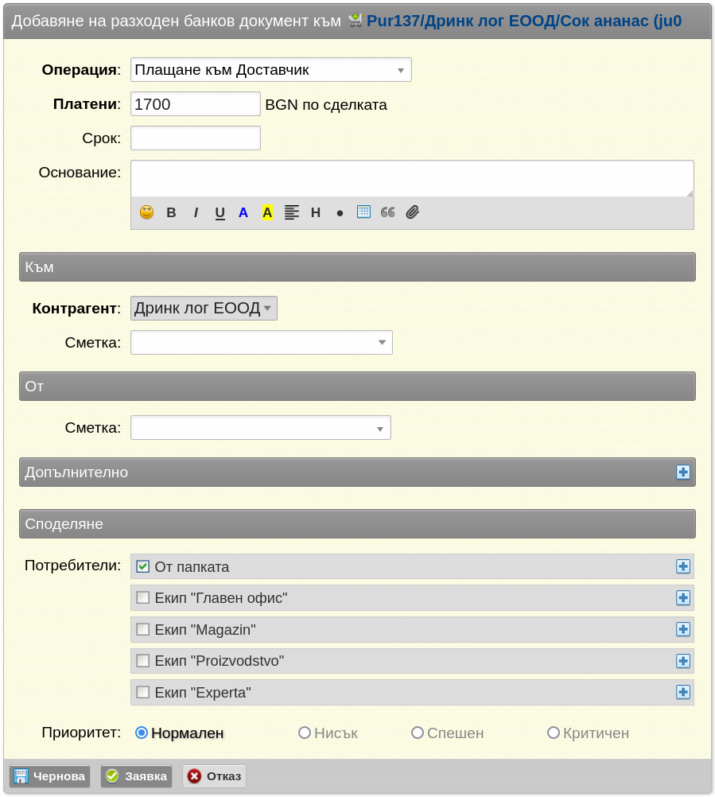Select the Спешен priority radio button
The image size is (715, 797).
418,733
